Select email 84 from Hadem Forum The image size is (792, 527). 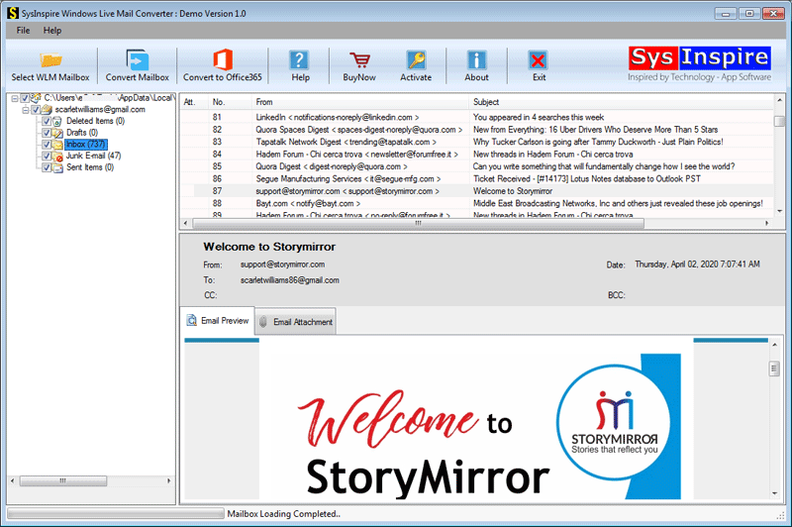(x=477, y=155)
